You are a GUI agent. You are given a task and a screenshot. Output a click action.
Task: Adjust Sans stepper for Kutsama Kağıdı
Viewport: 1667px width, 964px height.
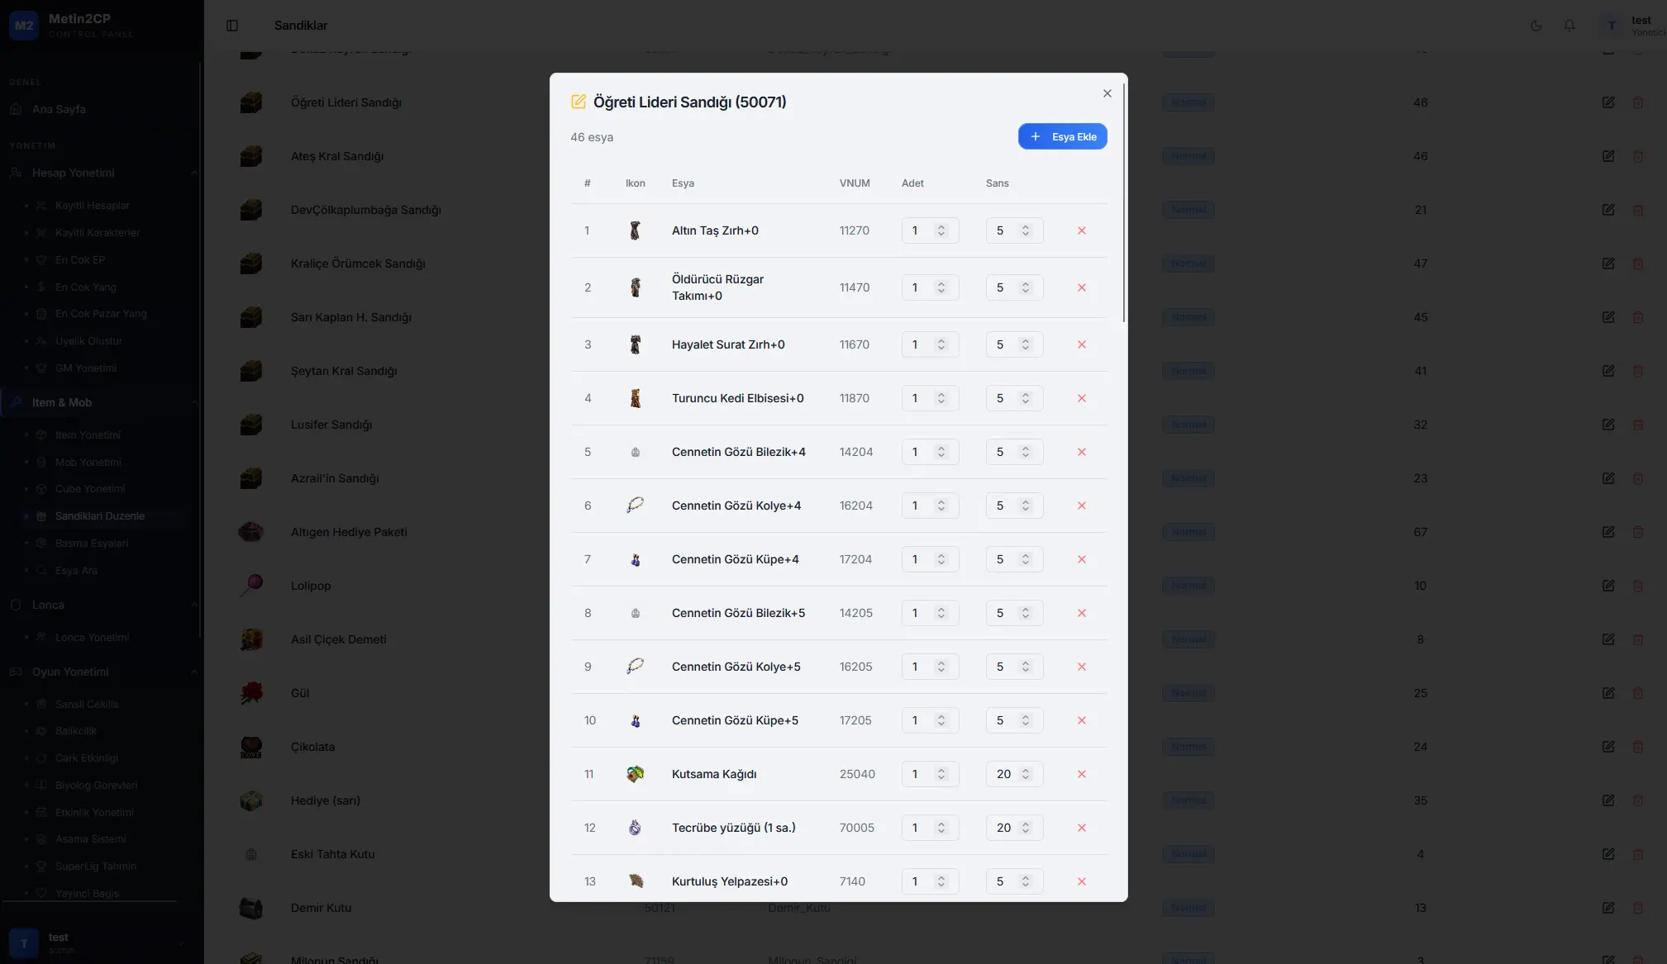coord(1025,774)
